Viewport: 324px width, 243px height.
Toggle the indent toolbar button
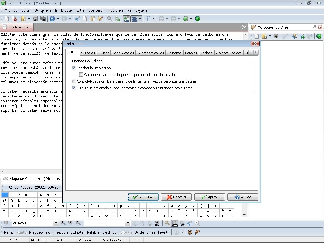(x=127, y=19)
